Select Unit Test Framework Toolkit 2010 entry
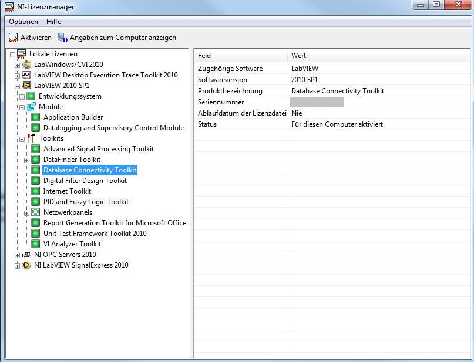The height and width of the screenshot is (362, 474). 95,234
